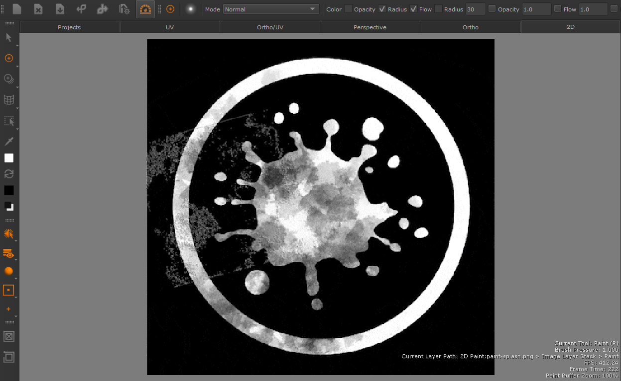This screenshot has height=381, width=621.
Task: Toggle the checkbox between Color and Opacity labels
Action: (x=348, y=9)
